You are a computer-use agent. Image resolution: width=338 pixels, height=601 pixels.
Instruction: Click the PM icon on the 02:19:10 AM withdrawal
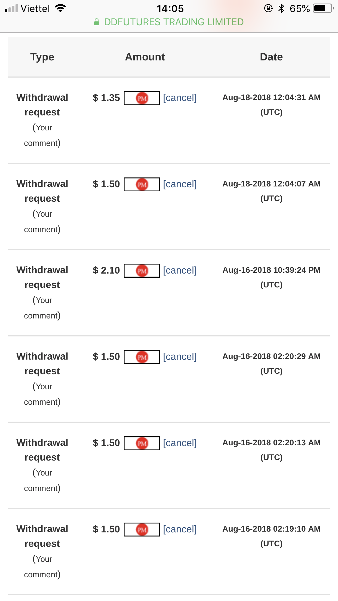(142, 529)
